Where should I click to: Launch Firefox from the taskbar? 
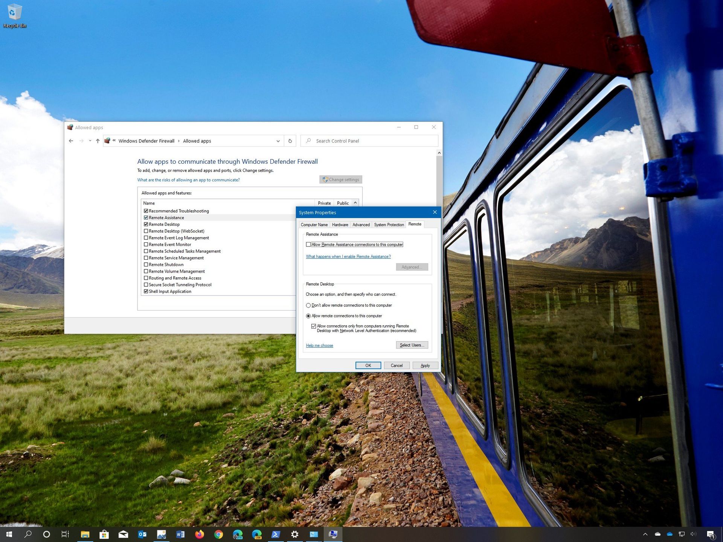(x=200, y=534)
